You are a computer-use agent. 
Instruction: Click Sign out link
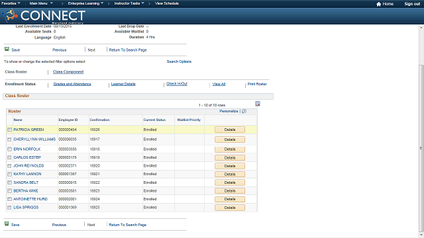point(412,4)
